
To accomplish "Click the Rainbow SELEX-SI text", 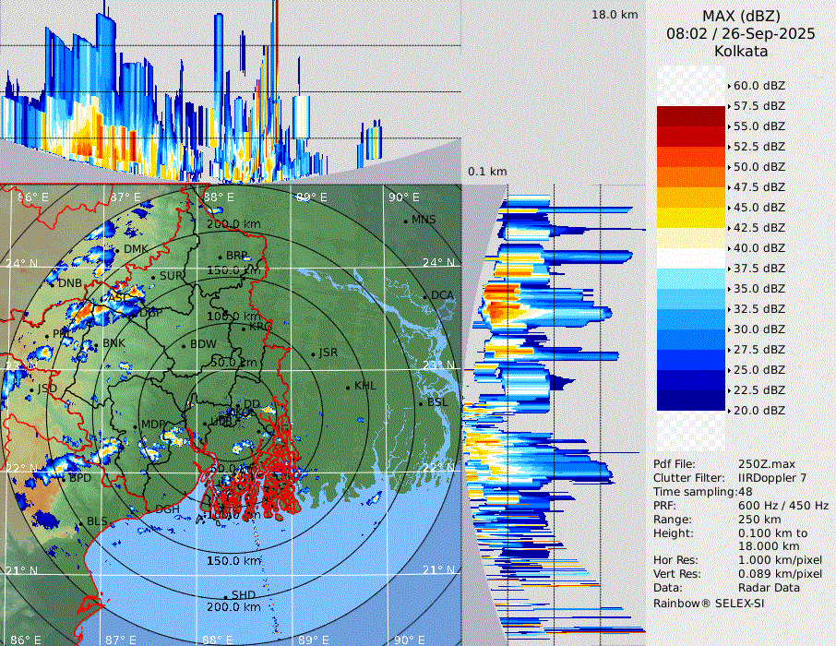I will pos(709,603).
